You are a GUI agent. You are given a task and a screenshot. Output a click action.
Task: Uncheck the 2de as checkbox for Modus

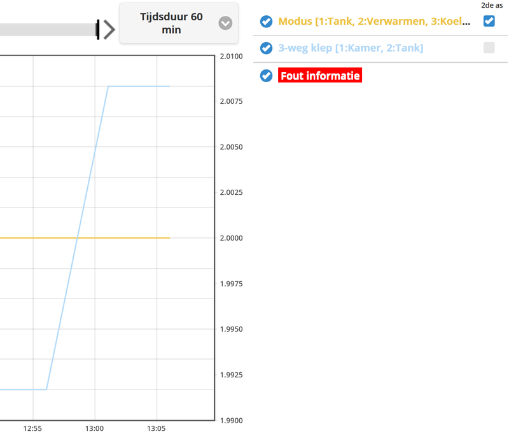coord(489,21)
